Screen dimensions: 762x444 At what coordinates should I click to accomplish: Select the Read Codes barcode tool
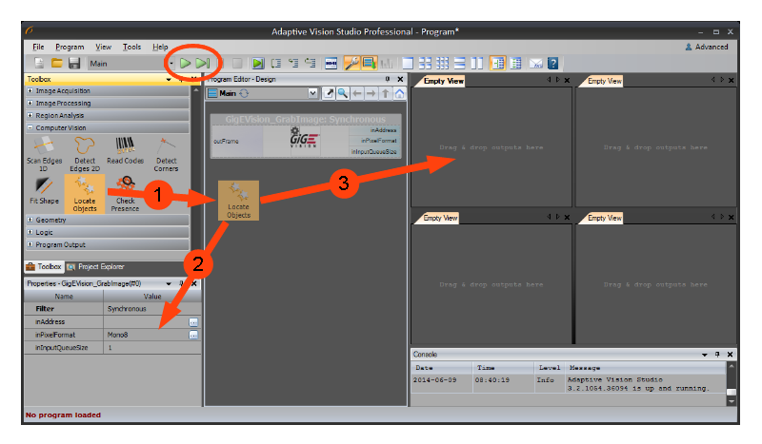125,151
